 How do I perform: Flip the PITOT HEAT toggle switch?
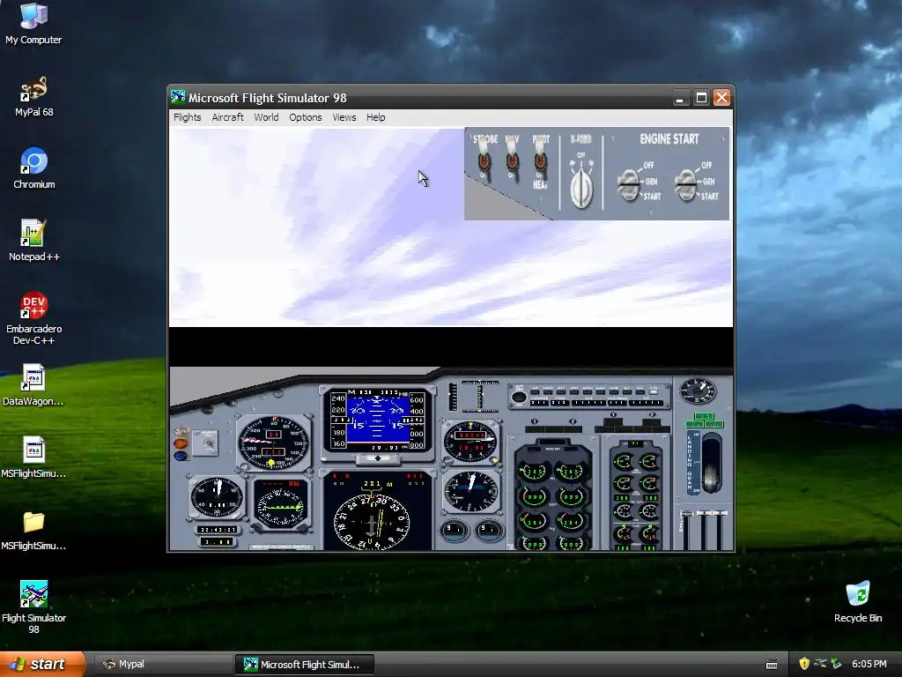(x=540, y=160)
